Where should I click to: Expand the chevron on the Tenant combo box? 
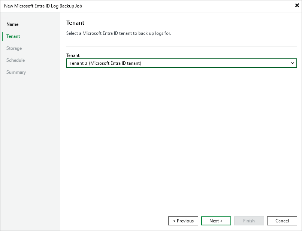293,63
